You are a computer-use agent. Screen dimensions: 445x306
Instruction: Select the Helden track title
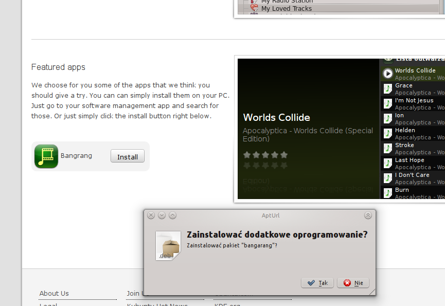(405, 130)
